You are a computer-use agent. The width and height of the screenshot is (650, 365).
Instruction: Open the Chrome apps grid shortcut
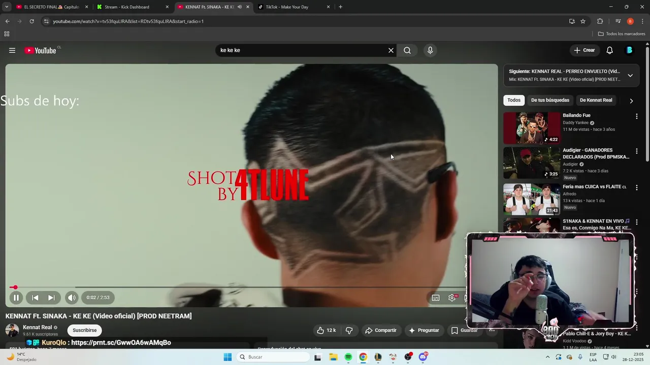7,34
